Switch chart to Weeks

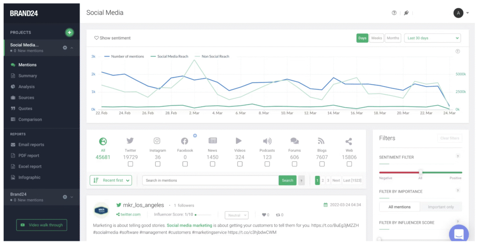click(377, 38)
